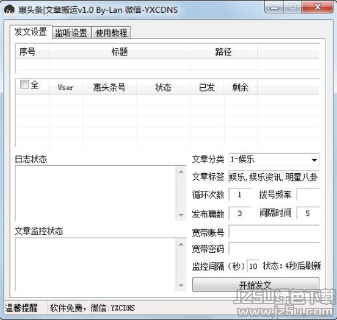Click the 状态 column header
The width and height of the screenshot is (337, 320).
[164, 87]
